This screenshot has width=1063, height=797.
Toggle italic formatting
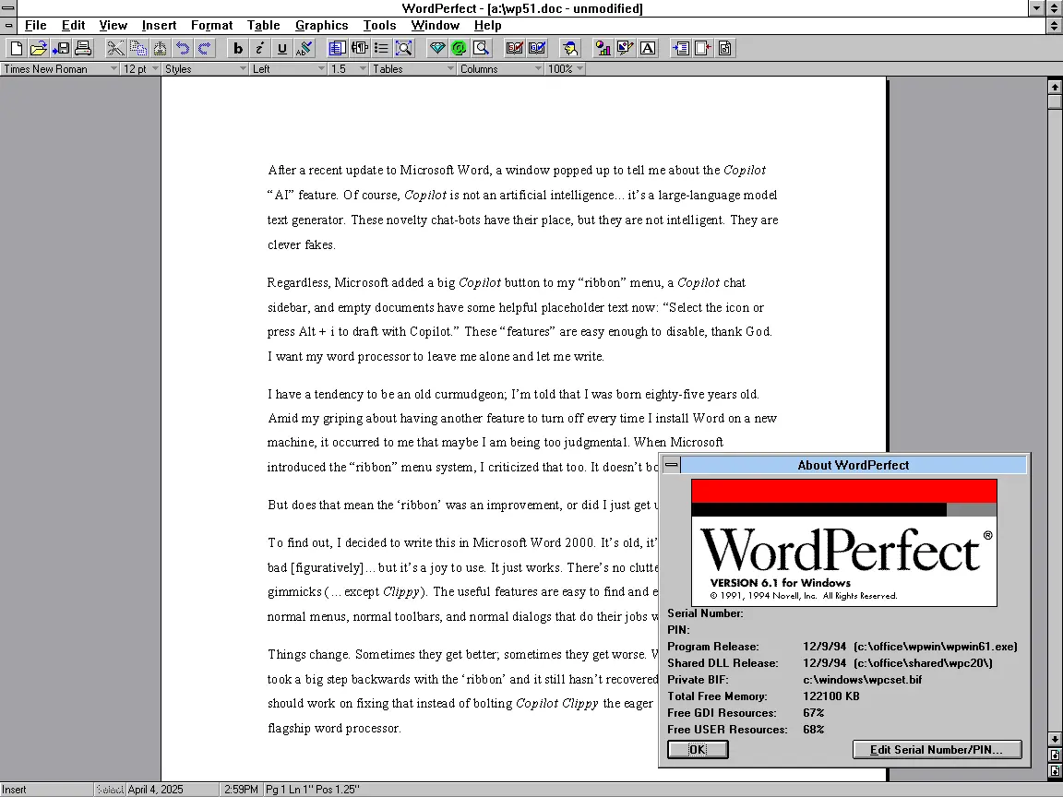coord(260,48)
